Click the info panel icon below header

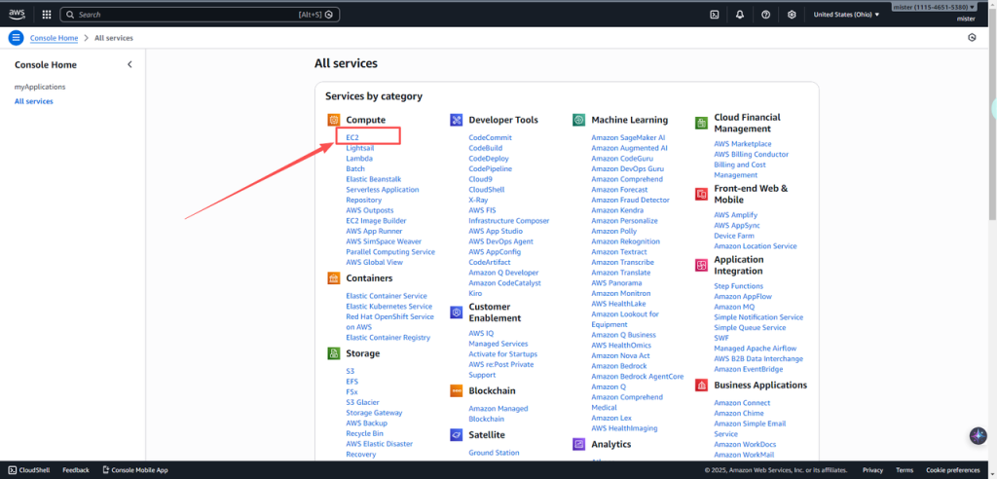click(x=972, y=38)
